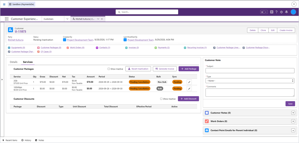Click the Comments text area
Screen dimensions: 299x143
[250, 92]
